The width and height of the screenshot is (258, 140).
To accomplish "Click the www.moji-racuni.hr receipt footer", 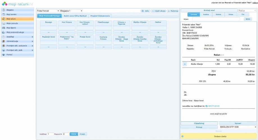I will tap(218, 114).
